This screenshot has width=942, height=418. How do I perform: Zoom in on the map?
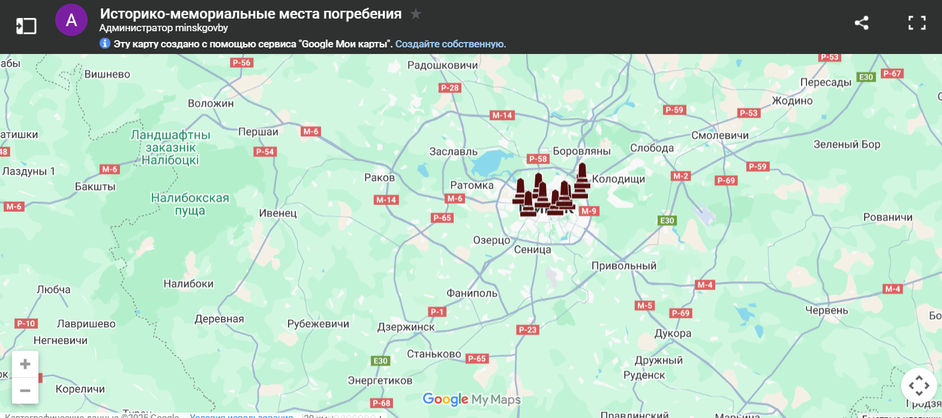(x=25, y=364)
